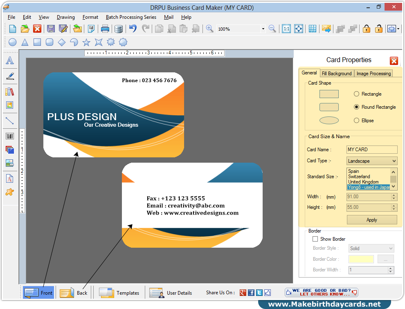Select the Round Rectangle radio button
The width and height of the screenshot is (405, 309).
pos(356,107)
